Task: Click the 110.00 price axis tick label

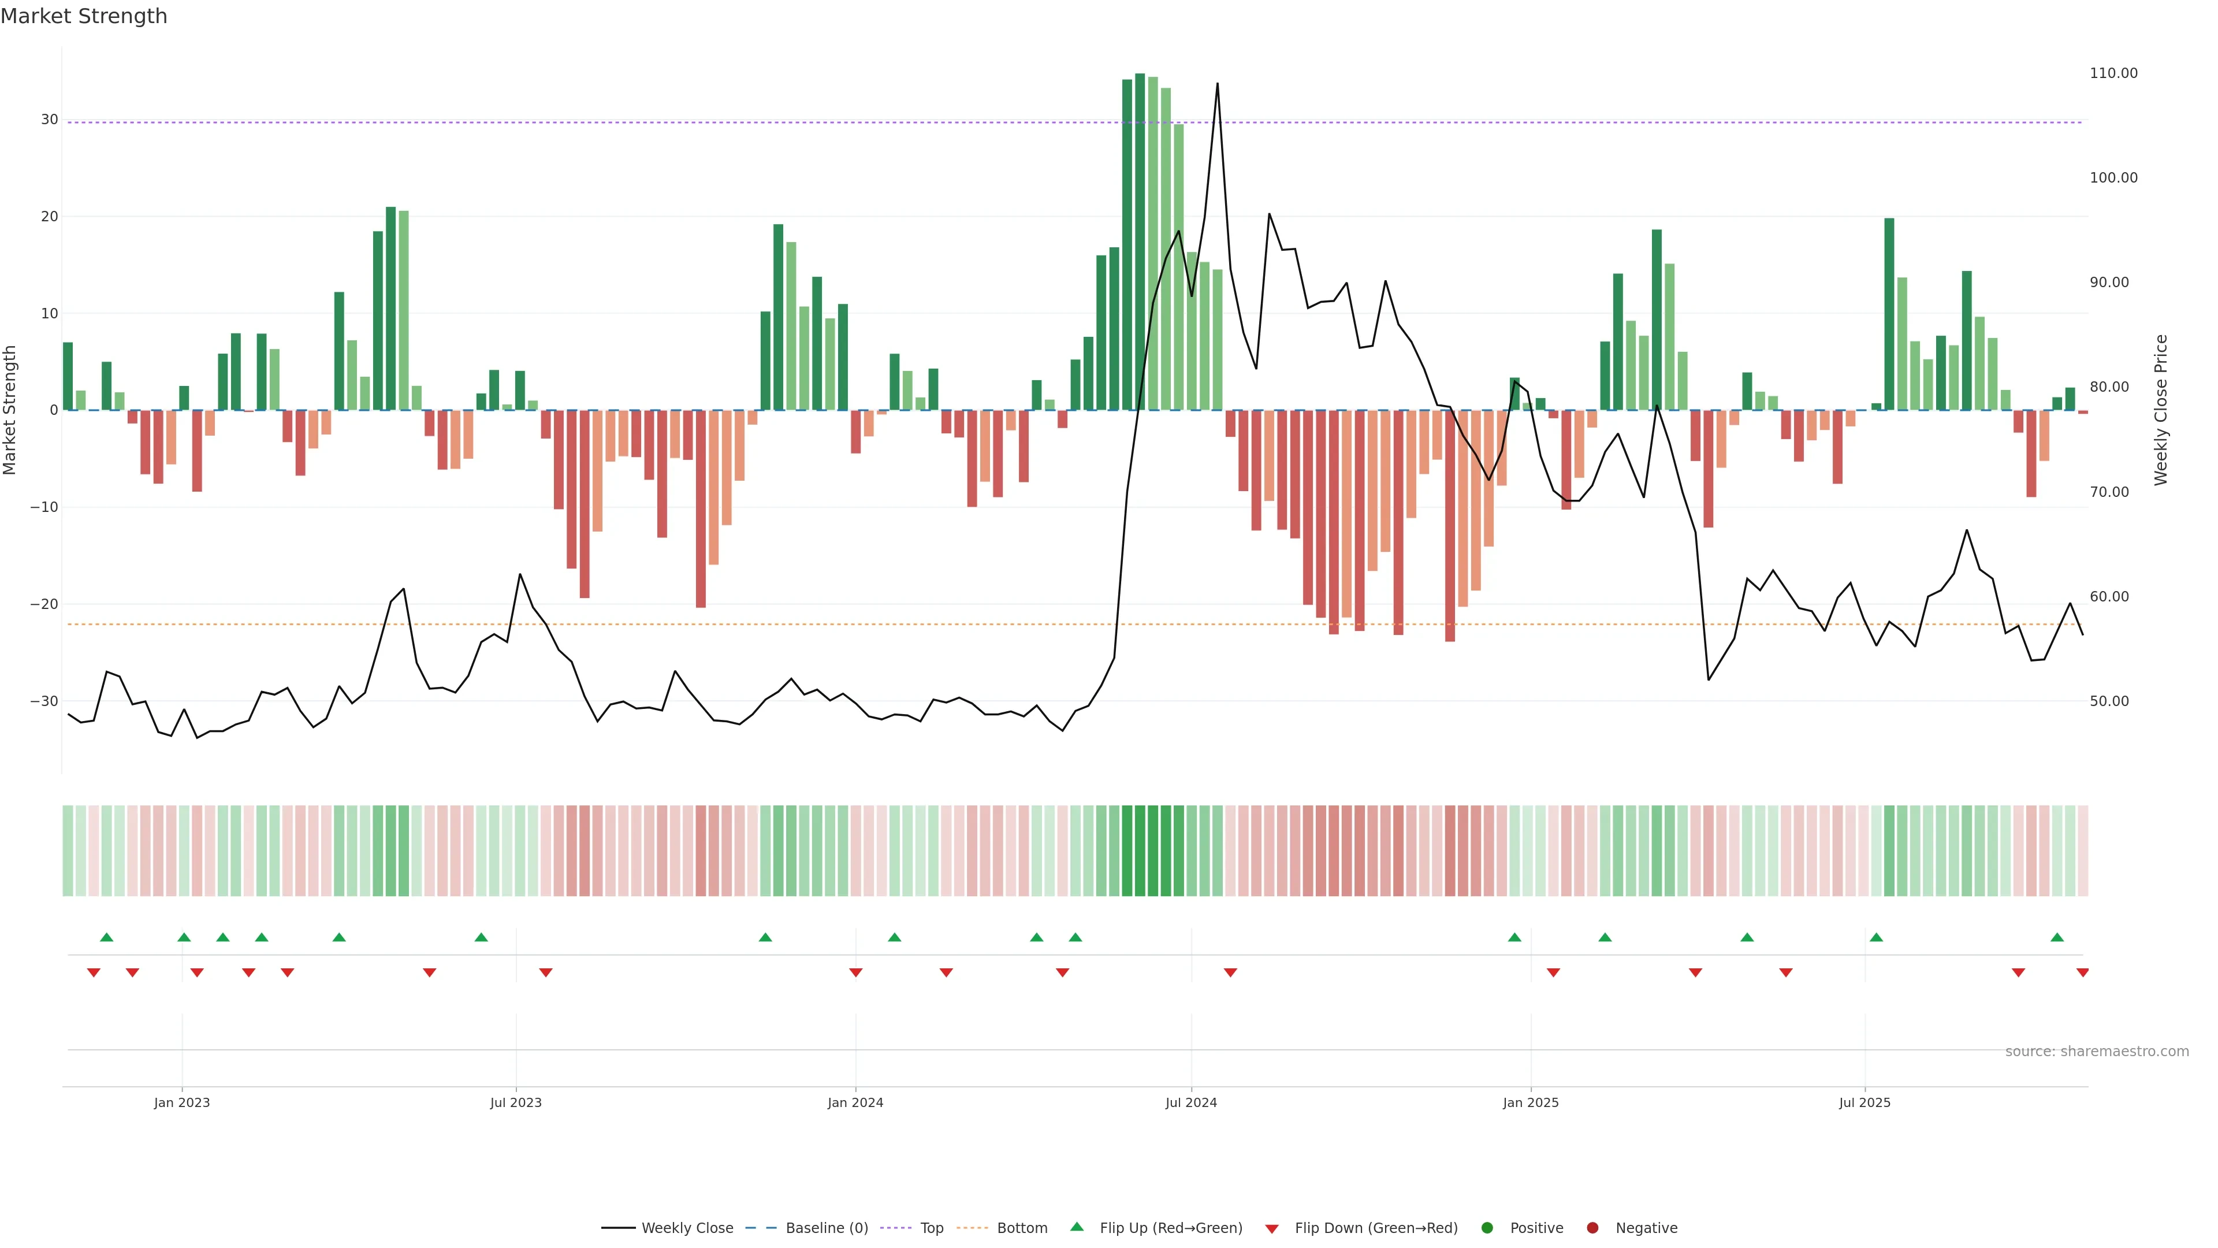Action: click(x=2113, y=73)
